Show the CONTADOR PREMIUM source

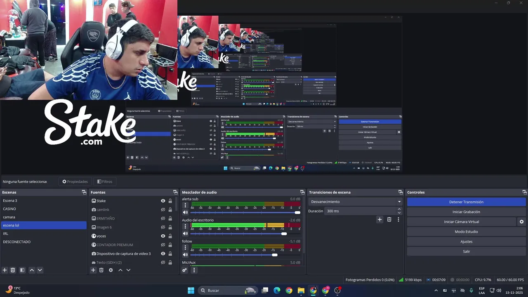coord(163,245)
